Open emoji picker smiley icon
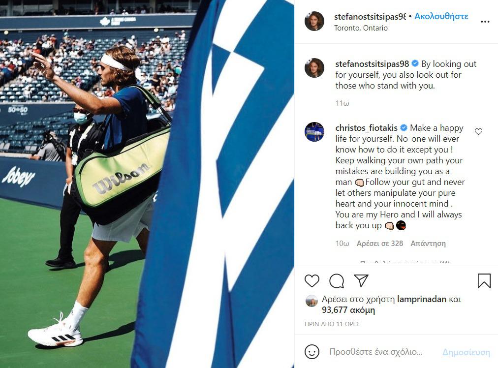This screenshot has height=368, width=498. pyautogui.click(x=311, y=352)
